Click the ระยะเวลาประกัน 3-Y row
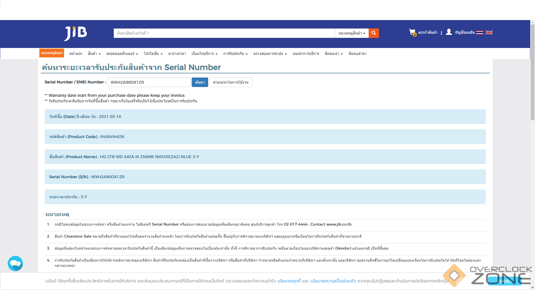 point(265,197)
